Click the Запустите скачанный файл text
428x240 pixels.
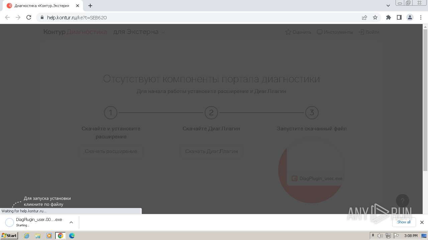click(312, 129)
